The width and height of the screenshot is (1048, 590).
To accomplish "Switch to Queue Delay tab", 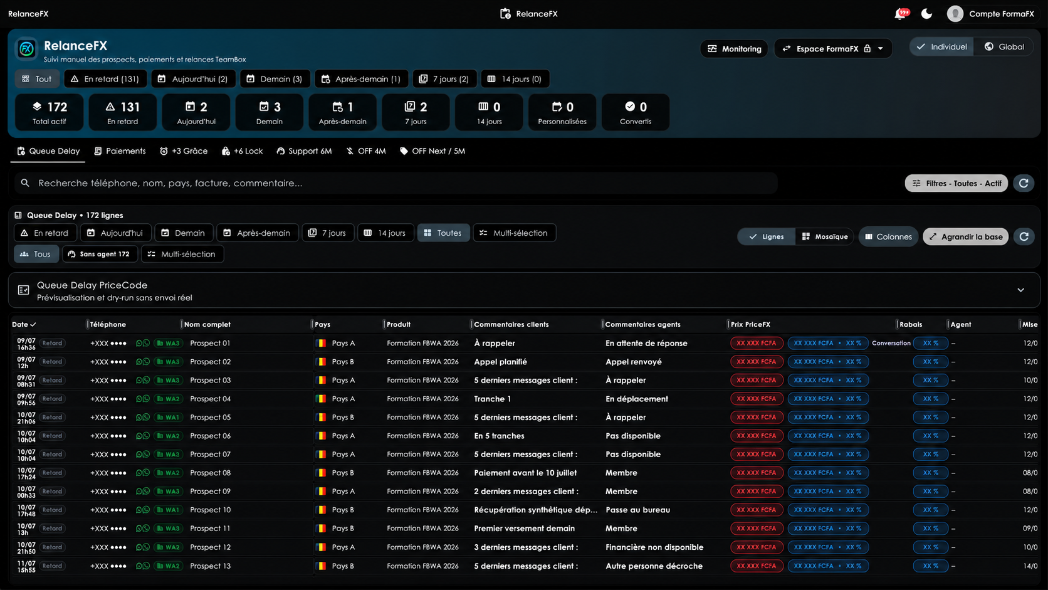I will click(48, 151).
